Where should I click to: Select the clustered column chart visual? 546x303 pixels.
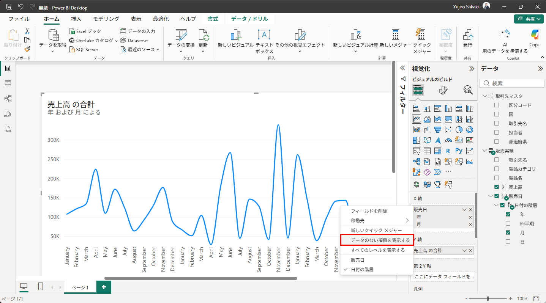click(448, 108)
